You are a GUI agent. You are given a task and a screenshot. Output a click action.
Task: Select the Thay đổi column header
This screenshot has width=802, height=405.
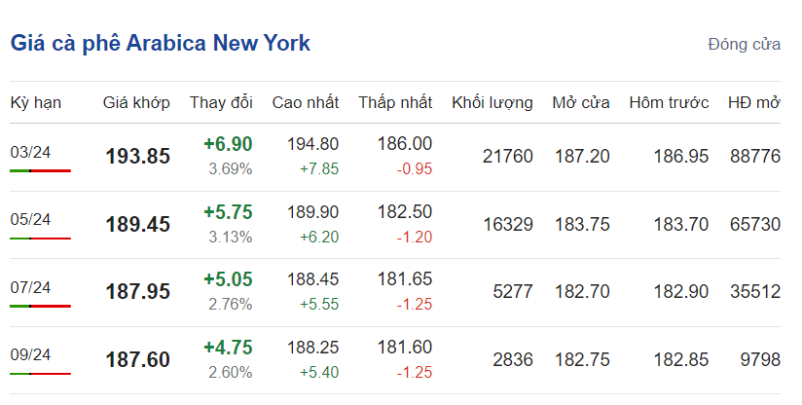pos(221,102)
